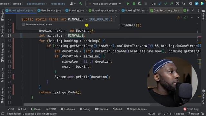This screenshot has width=206, height=116.
Task: Run the All in BookingSystem configuration
Action: pos(128,4)
